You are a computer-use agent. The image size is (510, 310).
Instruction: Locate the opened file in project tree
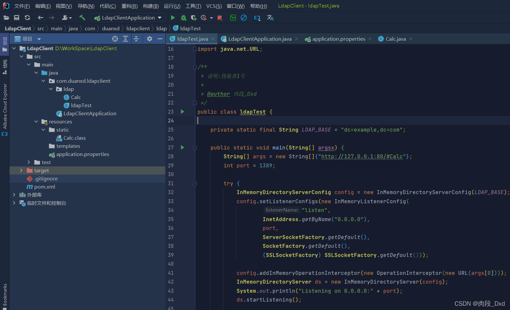point(115,39)
